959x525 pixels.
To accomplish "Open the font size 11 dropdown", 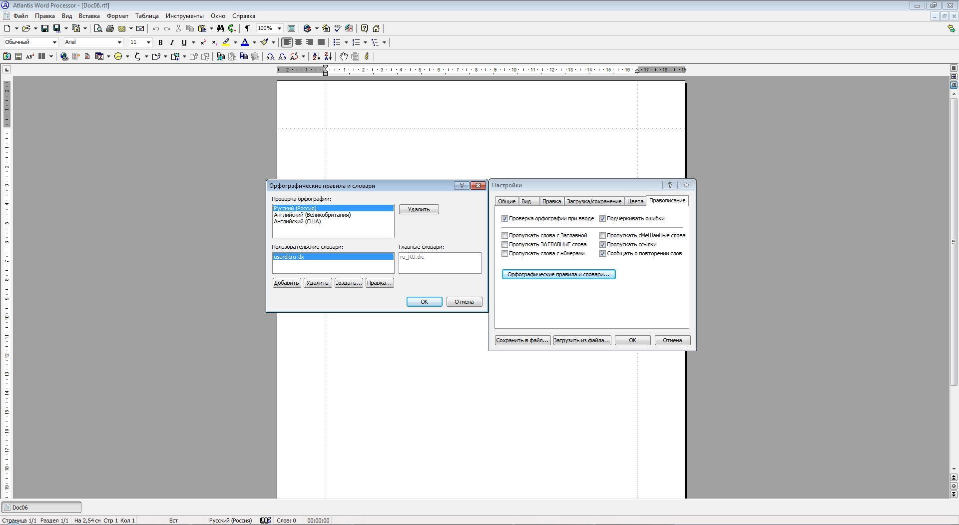I will pos(148,42).
